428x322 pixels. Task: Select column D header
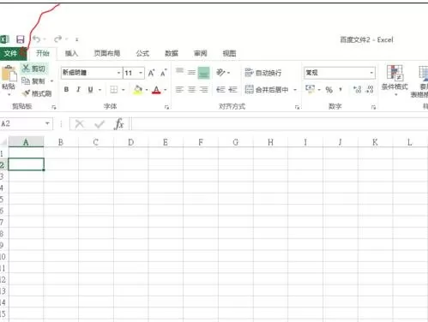131,142
